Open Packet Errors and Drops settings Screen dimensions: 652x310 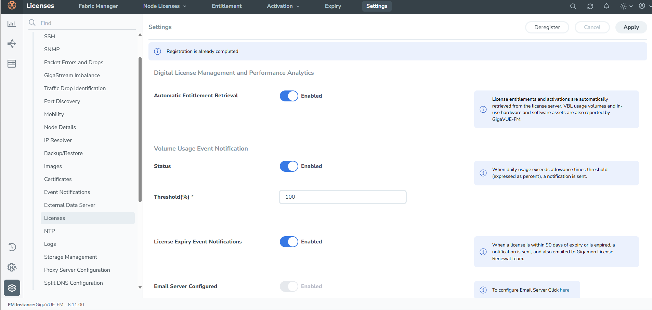(74, 62)
